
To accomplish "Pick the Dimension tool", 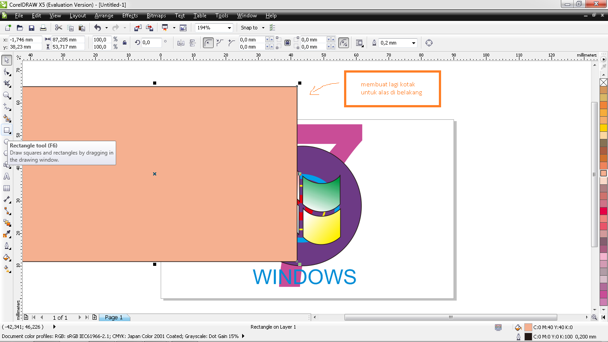I will coord(7,199).
